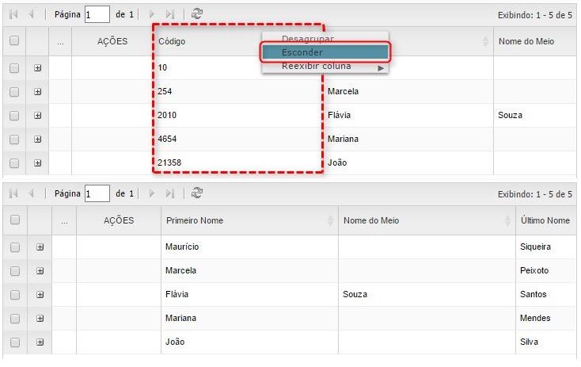Expand the Flávia row in the bottom grid
The width and height of the screenshot is (581, 367).
(40, 295)
